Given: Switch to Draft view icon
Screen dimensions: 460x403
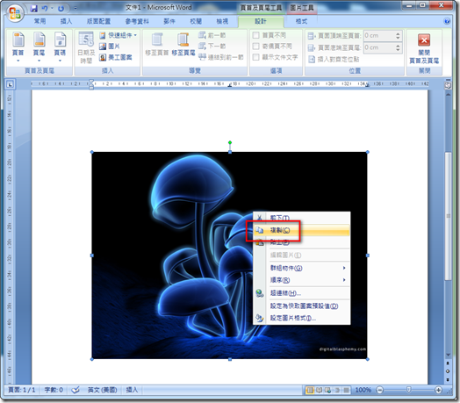Looking at the screenshot, I should coord(346,390).
